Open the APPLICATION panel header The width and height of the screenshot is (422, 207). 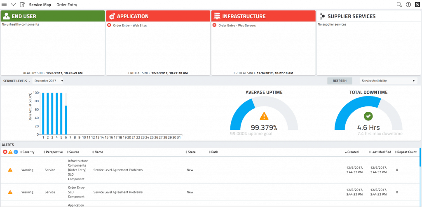[x=158, y=16]
